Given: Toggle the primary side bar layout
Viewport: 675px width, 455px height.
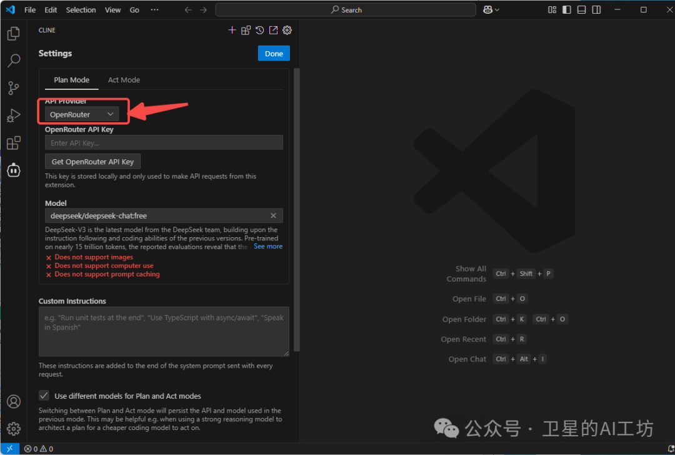Looking at the screenshot, I should point(566,10).
